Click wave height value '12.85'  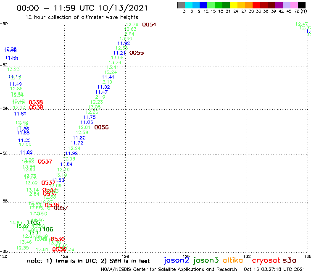pos(16,89)
